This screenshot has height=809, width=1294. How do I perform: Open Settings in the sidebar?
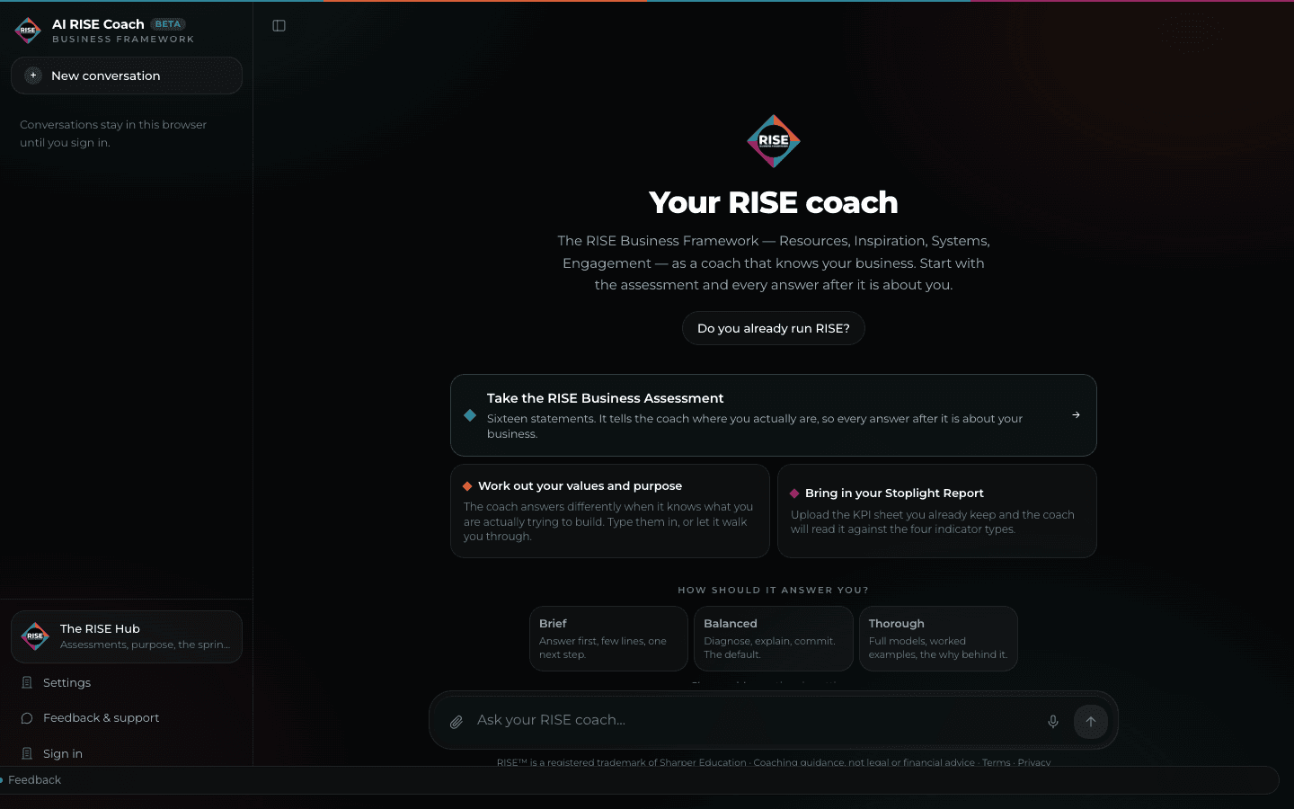(x=127, y=682)
